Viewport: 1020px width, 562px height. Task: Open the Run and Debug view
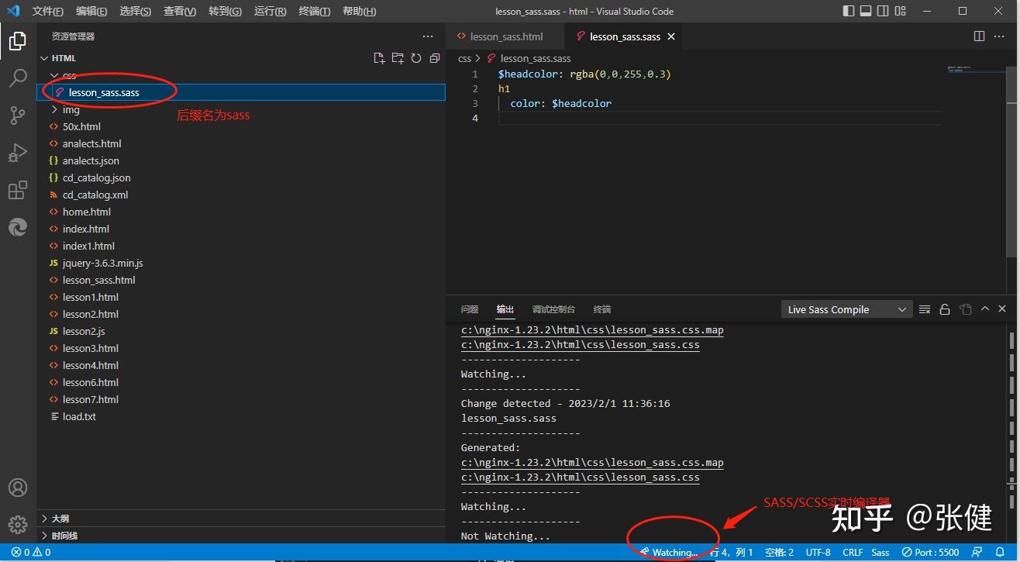17,153
